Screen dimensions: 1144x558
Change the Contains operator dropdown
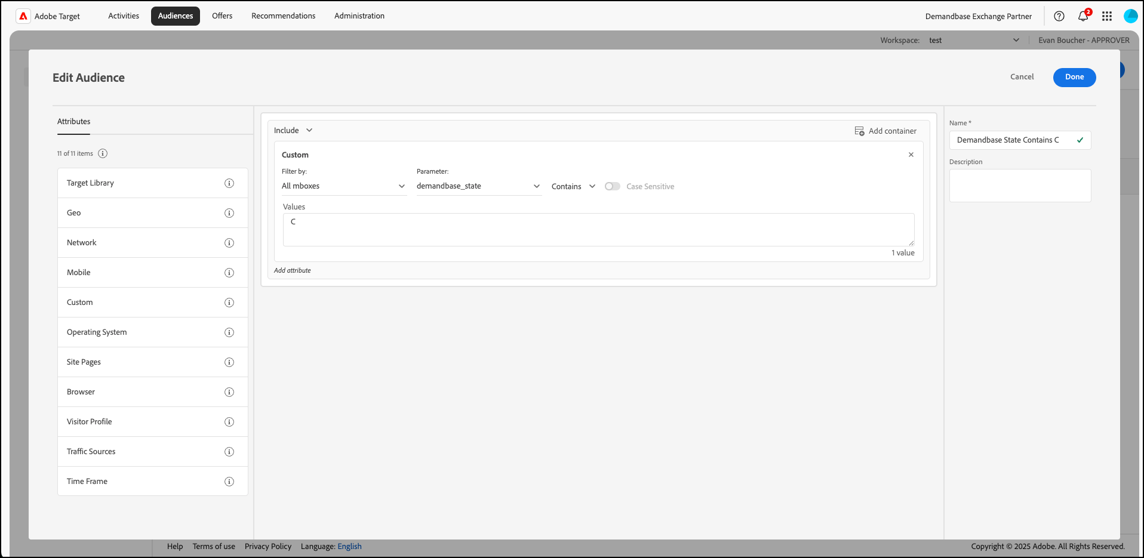pyautogui.click(x=573, y=186)
